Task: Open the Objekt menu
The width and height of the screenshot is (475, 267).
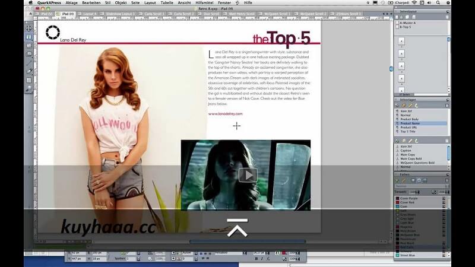Action: pyautogui.click(x=121, y=3)
